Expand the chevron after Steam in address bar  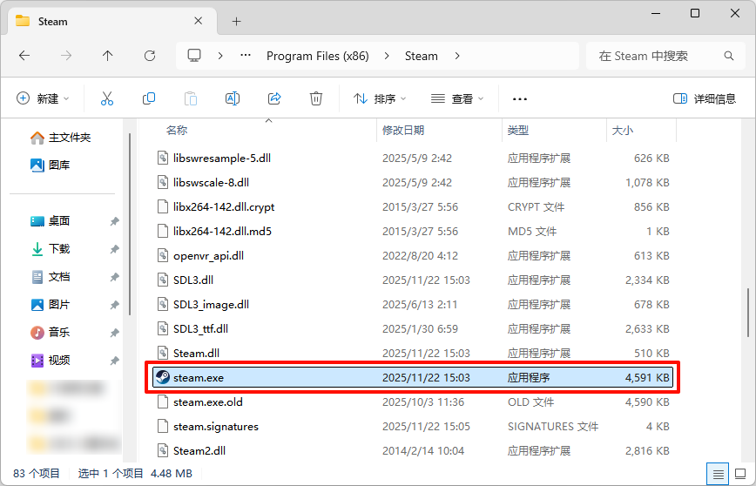(x=457, y=56)
